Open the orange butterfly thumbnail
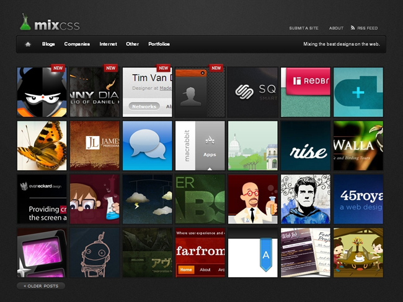The image size is (403, 302). [42, 145]
